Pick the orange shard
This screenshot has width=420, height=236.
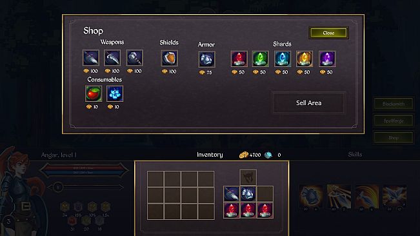pyautogui.click(x=305, y=59)
